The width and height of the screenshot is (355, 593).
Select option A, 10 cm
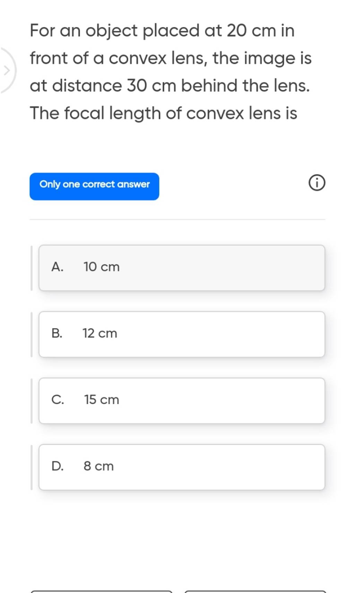[x=182, y=268]
